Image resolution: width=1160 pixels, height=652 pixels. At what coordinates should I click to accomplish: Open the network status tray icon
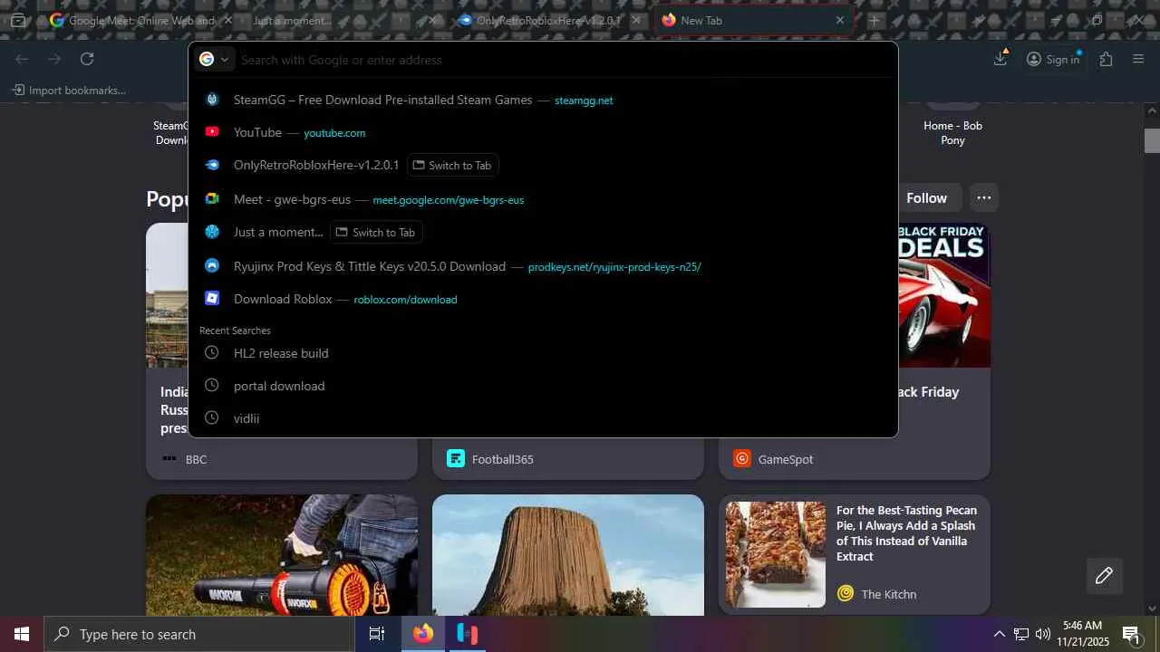[1021, 634]
